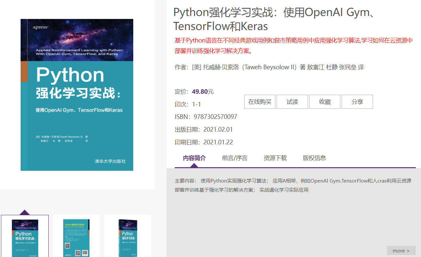This screenshot has height=257, width=421.
Task: Click the 主要内容 summary paragraph
Action: [293, 185]
